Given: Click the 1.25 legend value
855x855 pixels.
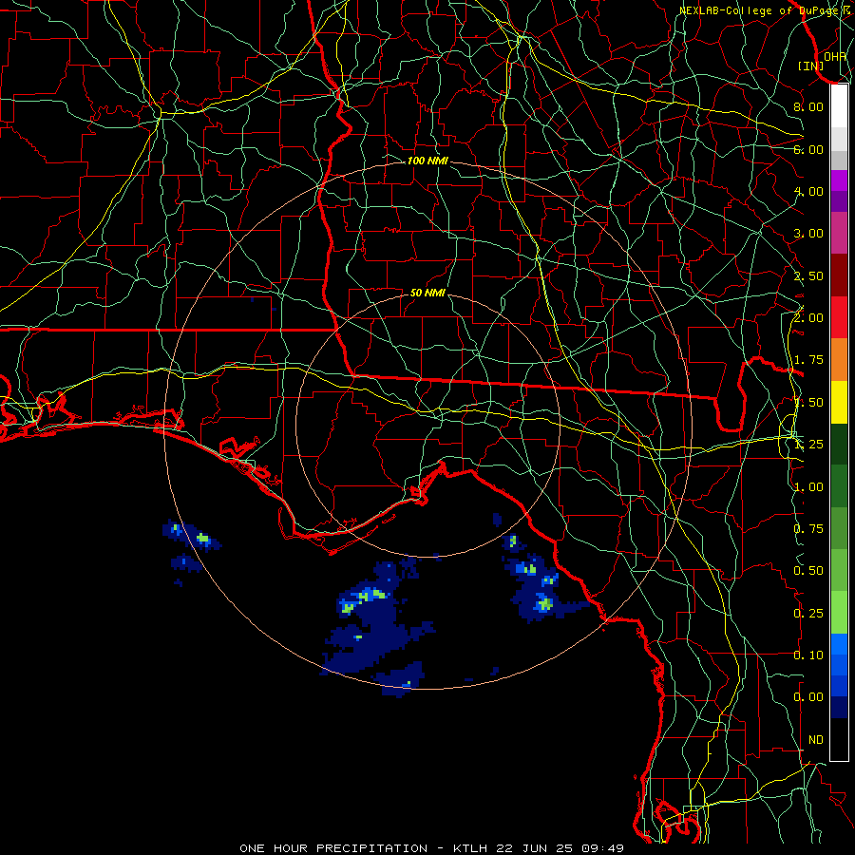Looking at the screenshot, I should click(x=808, y=445).
